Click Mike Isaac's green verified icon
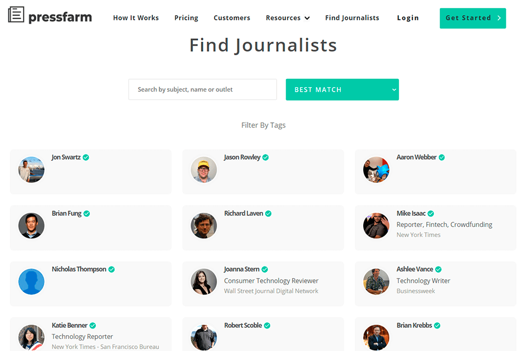This screenshot has width=526, height=351. [431, 213]
